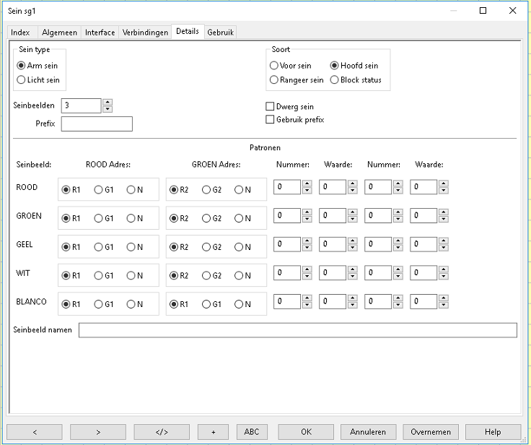Decrease the Seinbeelden spinner value
This screenshot has width=531, height=445.
(x=107, y=109)
